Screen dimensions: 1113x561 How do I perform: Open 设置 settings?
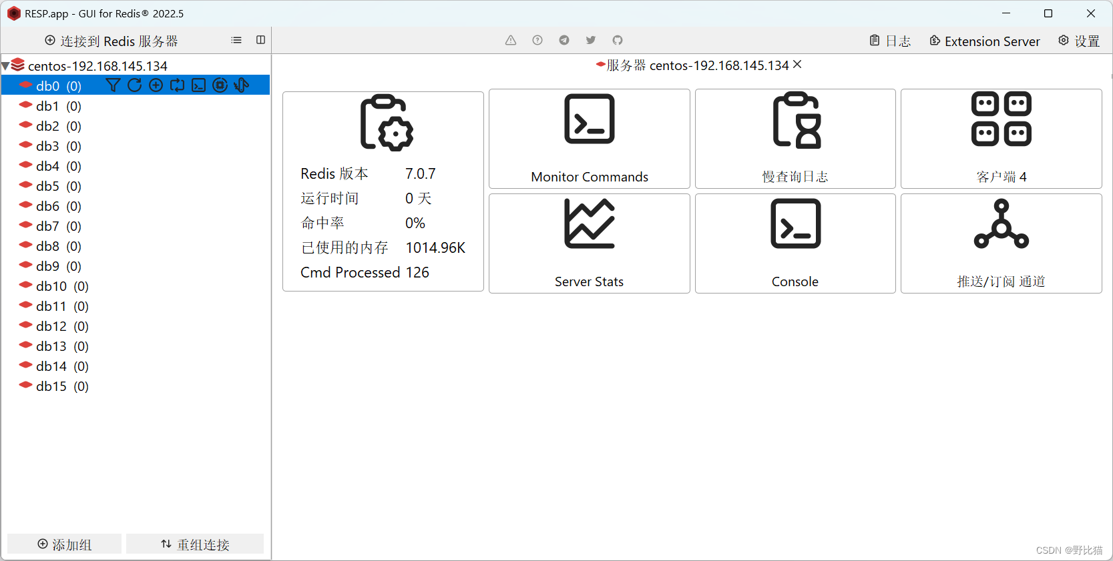pos(1079,41)
